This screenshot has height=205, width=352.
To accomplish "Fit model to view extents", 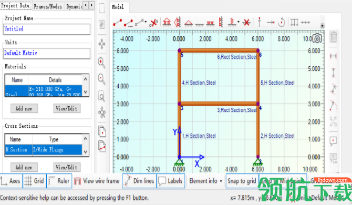I will pos(102,112).
